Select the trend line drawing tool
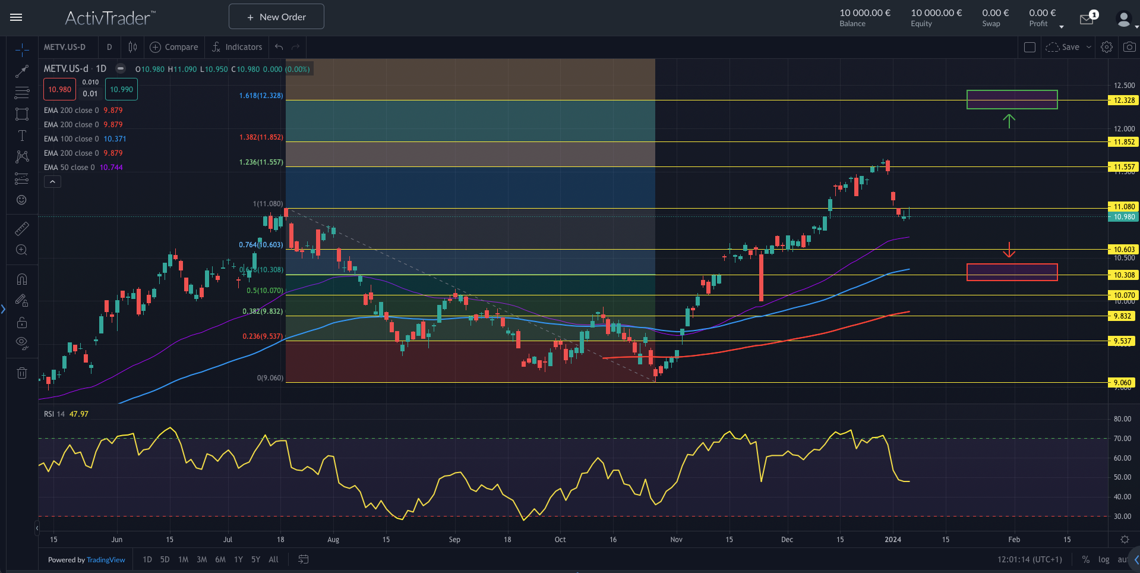Image resolution: width=1140 pixels, height=573 pixels. (x=22, y=71)
